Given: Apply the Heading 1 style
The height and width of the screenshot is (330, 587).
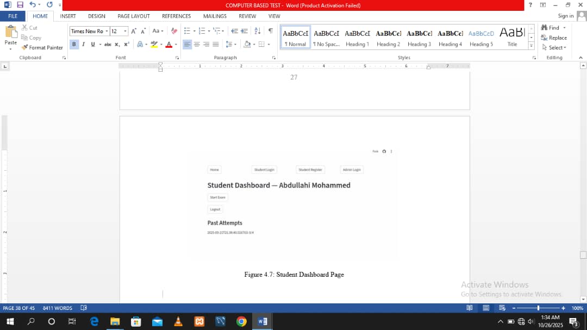Looking at the screenshot, I should tap(357, 38).
